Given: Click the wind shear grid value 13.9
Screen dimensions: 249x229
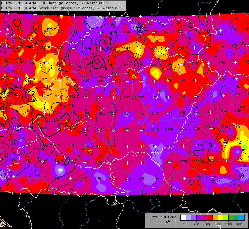Looking at the screenshot, I should pos(44,128).
